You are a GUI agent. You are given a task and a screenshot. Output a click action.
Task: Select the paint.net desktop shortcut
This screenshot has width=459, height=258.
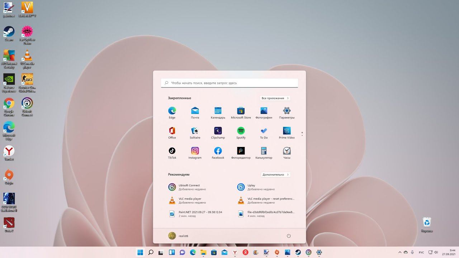(x=9, y=10)
